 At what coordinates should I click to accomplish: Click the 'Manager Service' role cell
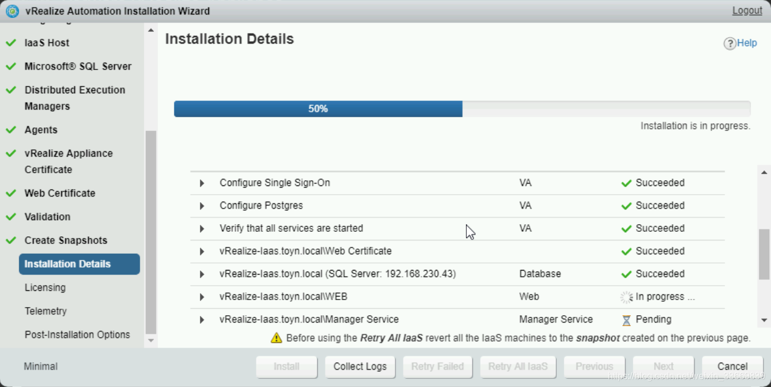click(x=556, y=319)
